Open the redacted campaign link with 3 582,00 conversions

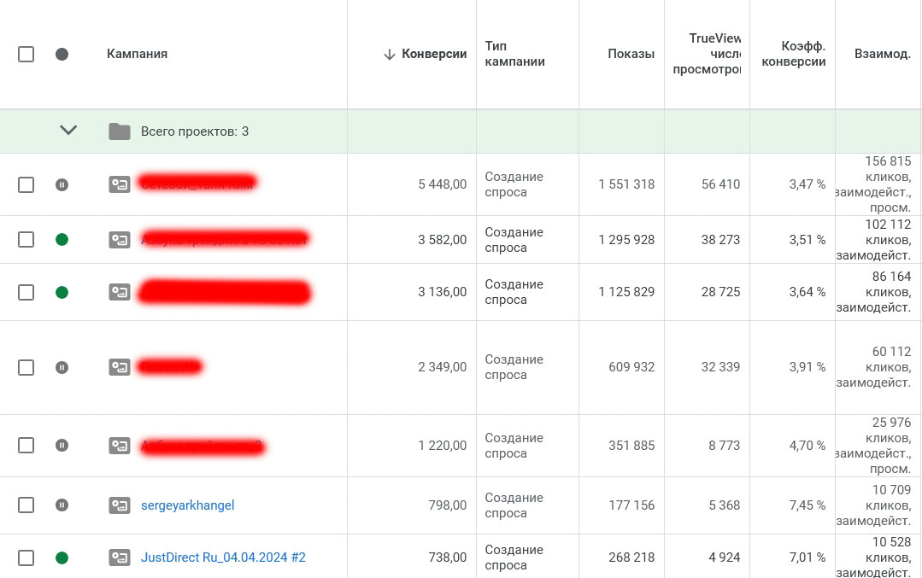[x=225, y=238]
